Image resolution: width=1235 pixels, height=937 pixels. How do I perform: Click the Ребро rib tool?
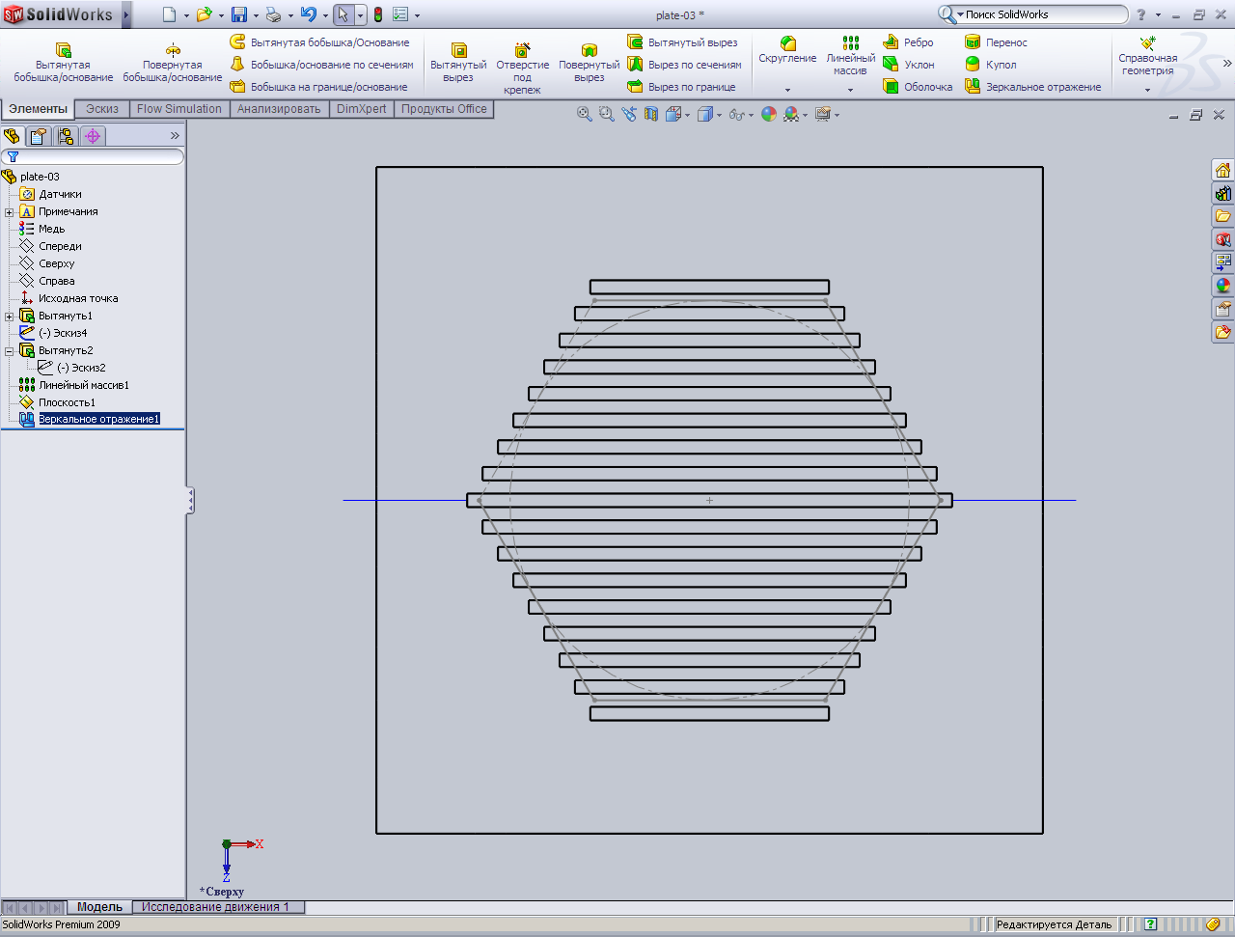coord(908,42)
